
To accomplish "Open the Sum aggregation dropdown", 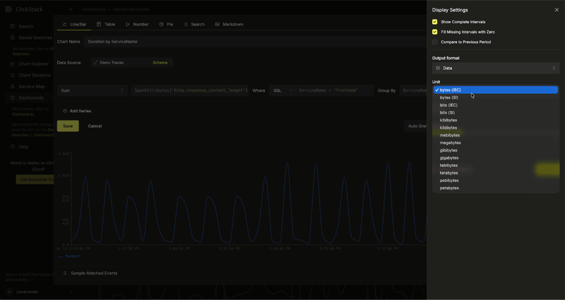I will 92,91.
